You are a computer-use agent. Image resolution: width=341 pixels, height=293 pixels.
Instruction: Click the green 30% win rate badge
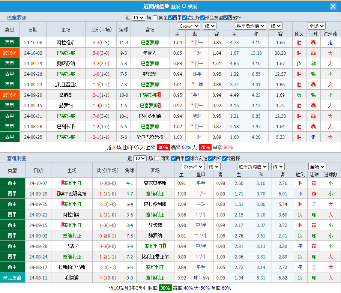tap(165, 288)
